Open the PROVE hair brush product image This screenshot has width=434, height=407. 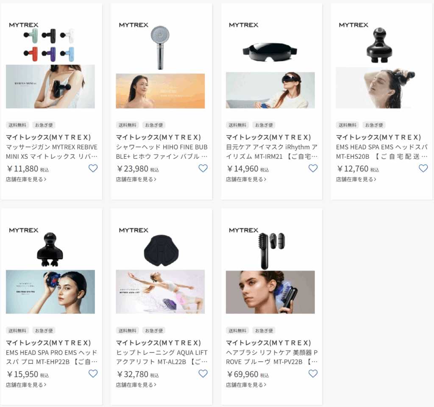click(270, 270)
